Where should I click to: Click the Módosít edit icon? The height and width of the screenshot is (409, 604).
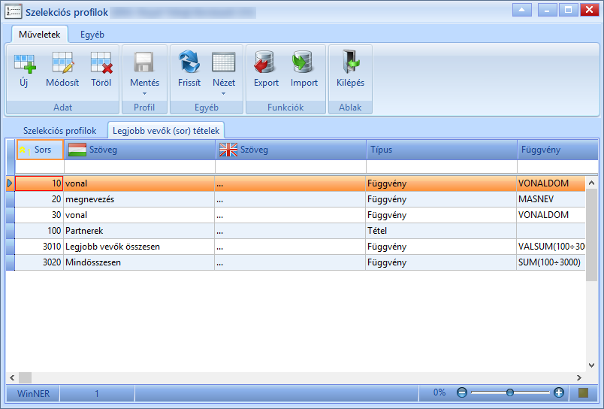point(62,62)
